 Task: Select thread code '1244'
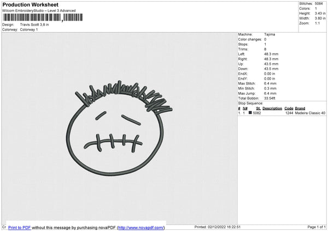[289, 113]
